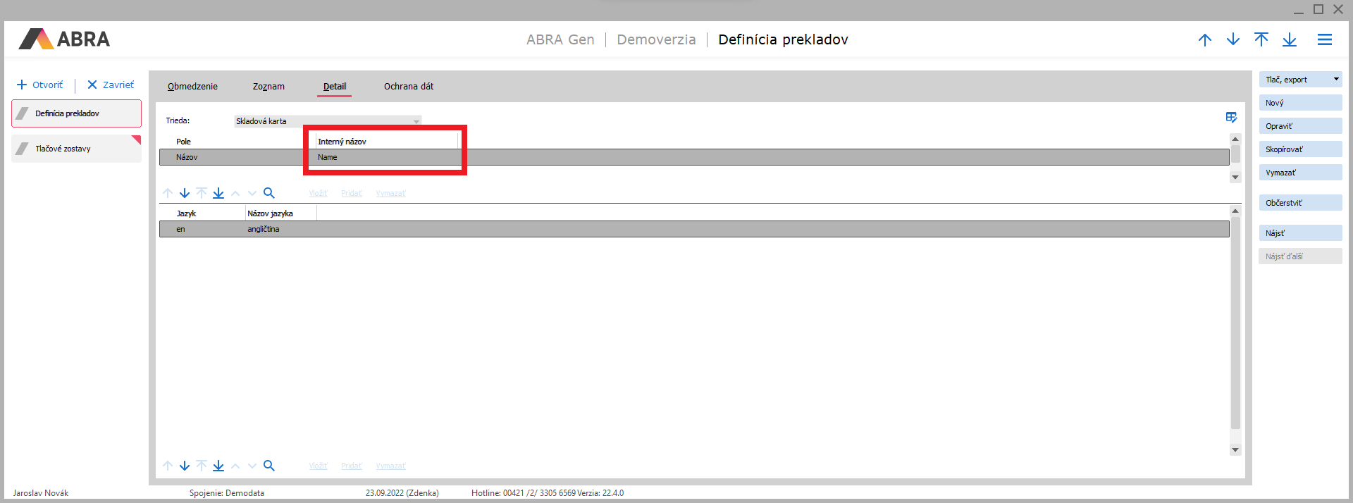Click the Zavrieť close agenda button

(110, 85)
